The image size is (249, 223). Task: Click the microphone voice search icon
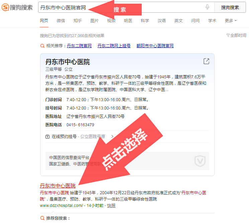point(207,7)
